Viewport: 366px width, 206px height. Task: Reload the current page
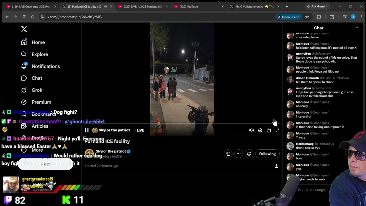24,17
